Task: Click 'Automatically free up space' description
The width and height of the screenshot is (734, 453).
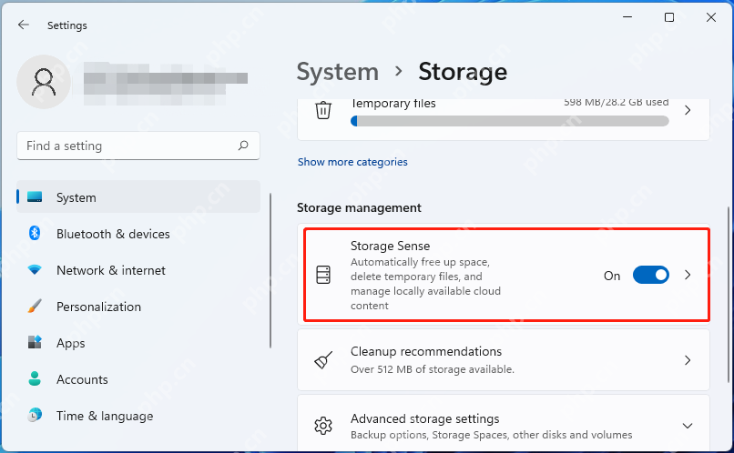Action: pos(425,283)
